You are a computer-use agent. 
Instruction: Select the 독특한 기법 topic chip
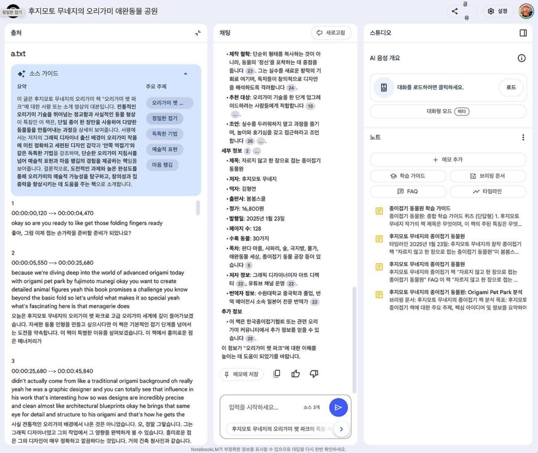(165, 134)
